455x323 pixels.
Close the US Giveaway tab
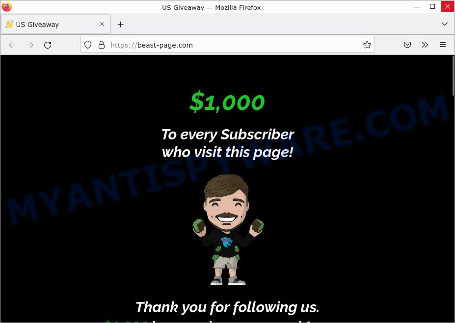[x=102, y=24]
